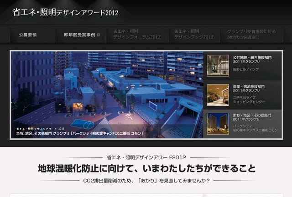Viewport: 292px width, 197px height.
Task: Click the 省エネ・照明デザインアワード2012 section title
Action: [146, 157]
